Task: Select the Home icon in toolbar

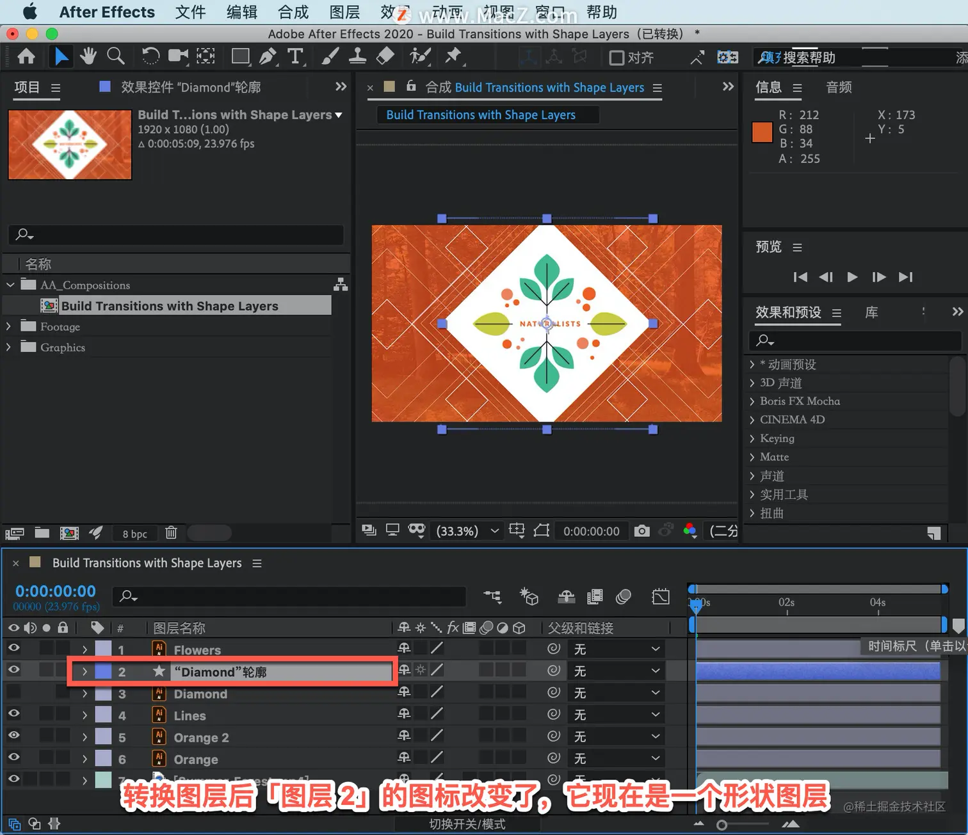Action: (x=26, y=57)
